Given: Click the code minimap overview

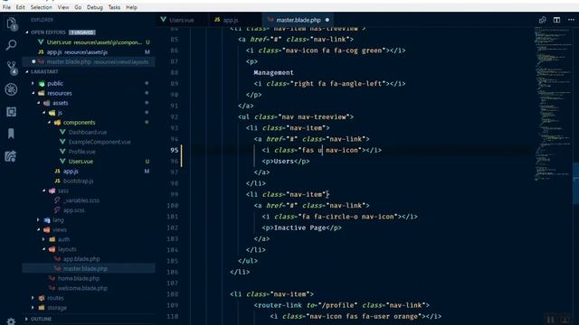Looking at the screenshot, I should [x=553, y=103].
